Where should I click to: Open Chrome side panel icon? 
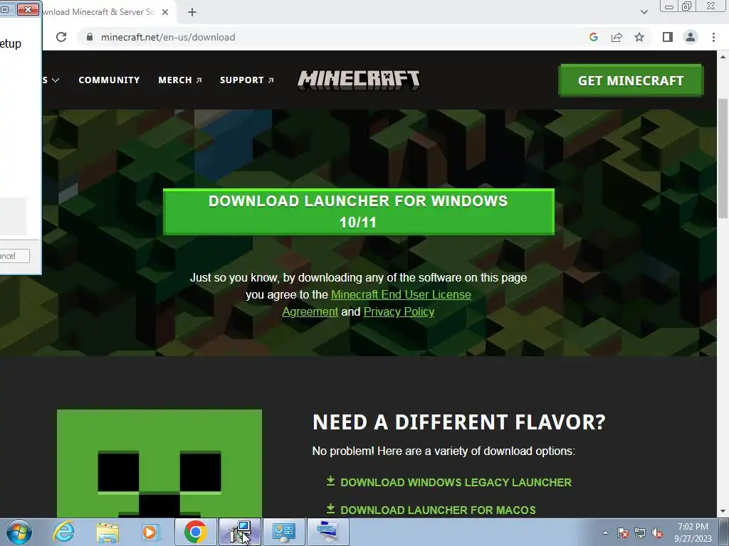[668, 37]
